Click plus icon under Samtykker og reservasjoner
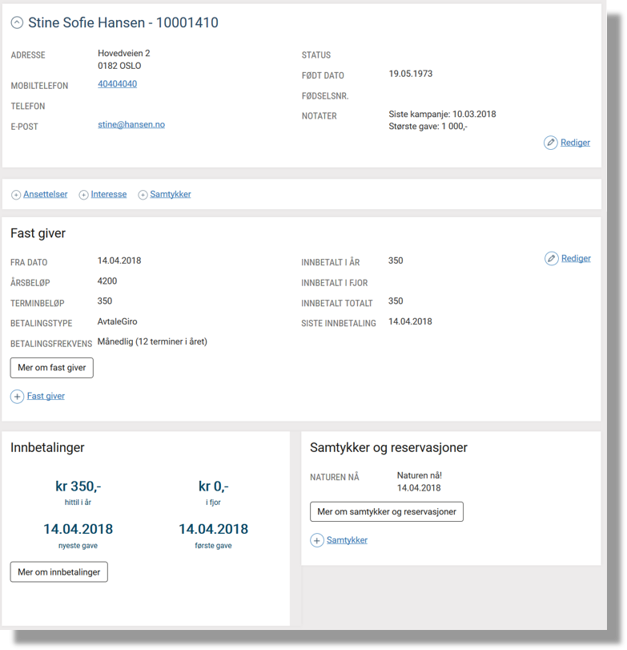This screenshot has width=627, height=650. click(x=317, y=540)
